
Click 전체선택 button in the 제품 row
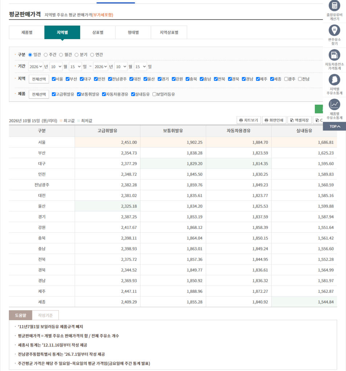[39, 94]
